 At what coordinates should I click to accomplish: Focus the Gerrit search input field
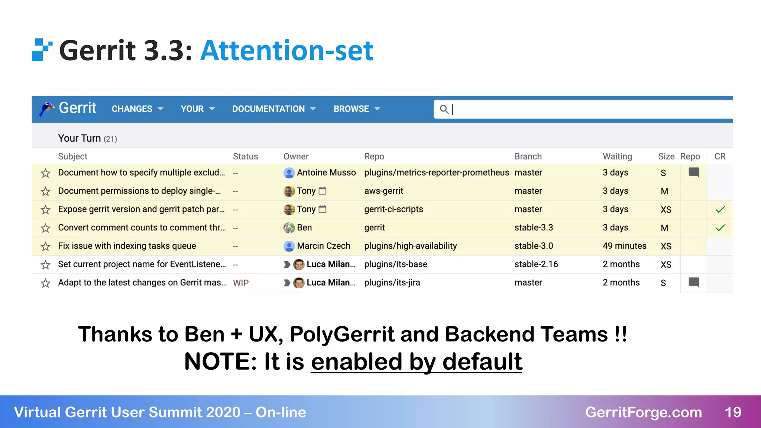click(x=583, y=109)
